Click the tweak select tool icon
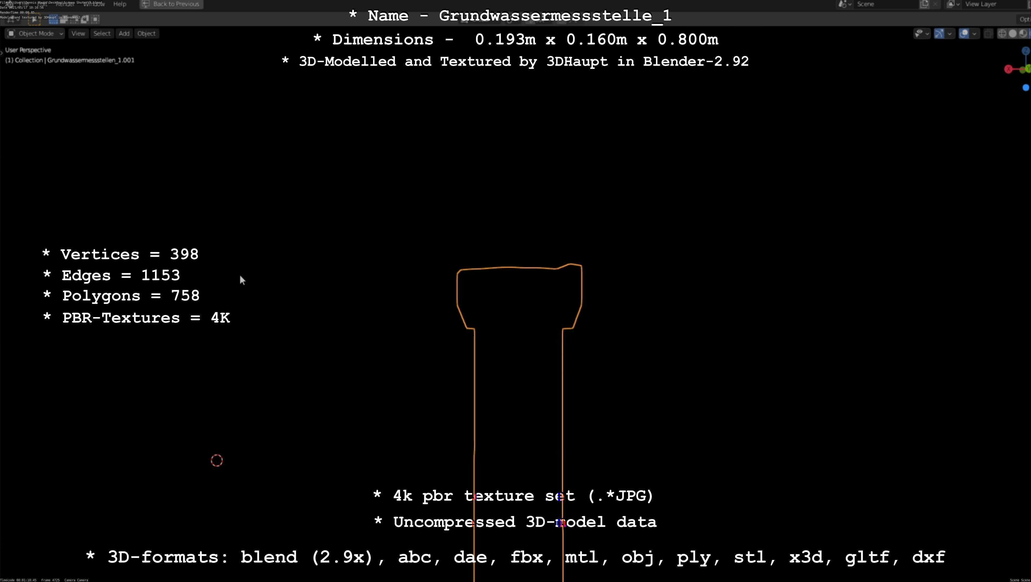 pyautogui.click(x=34, y=19)
